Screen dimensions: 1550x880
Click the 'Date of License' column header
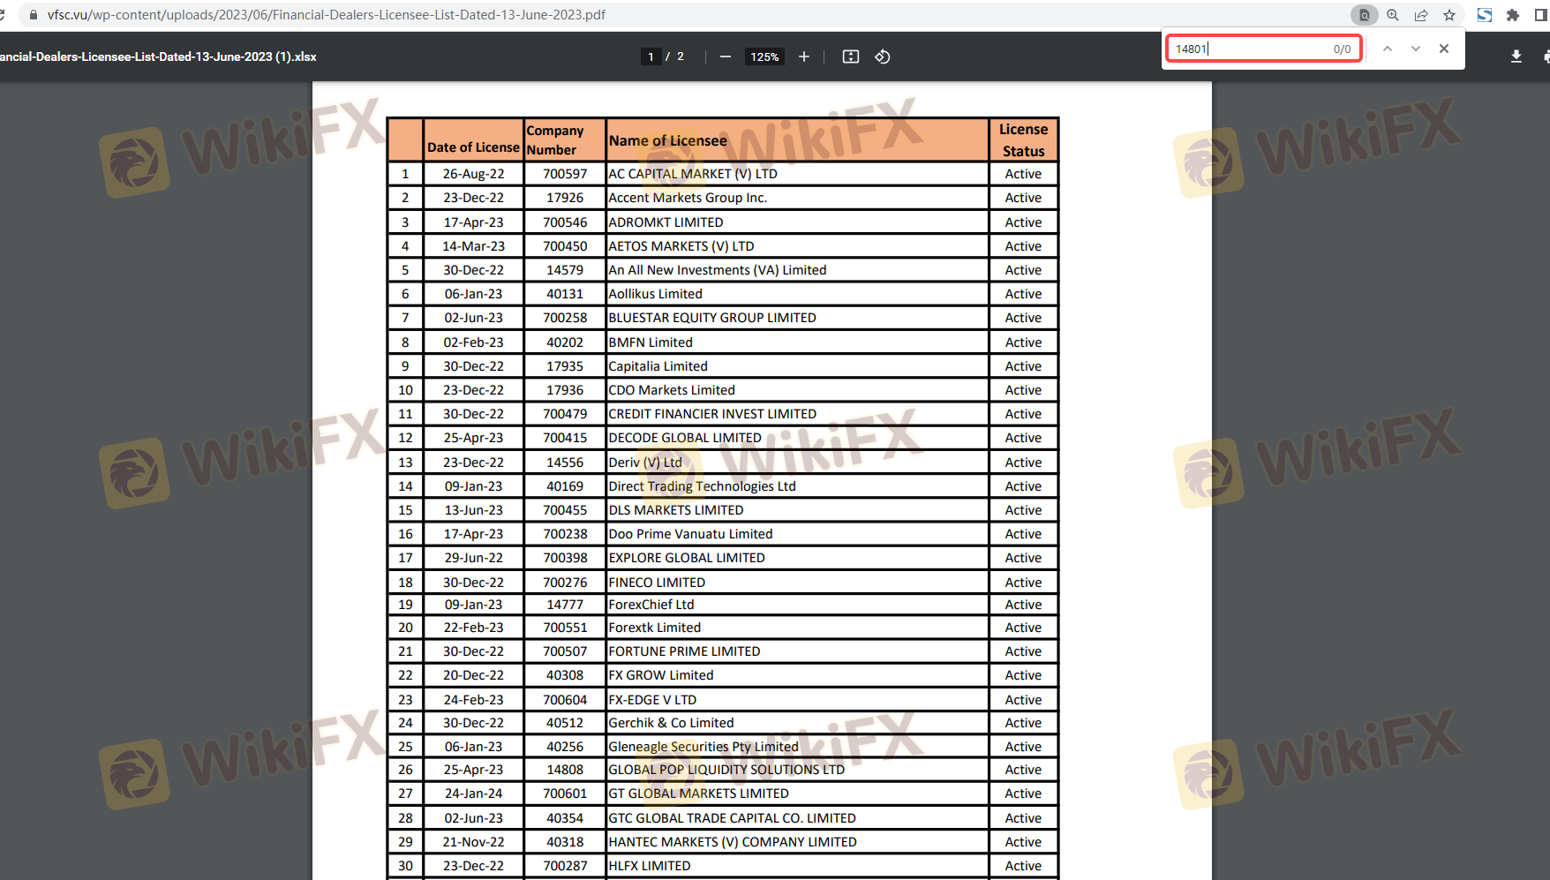(473, 147)
